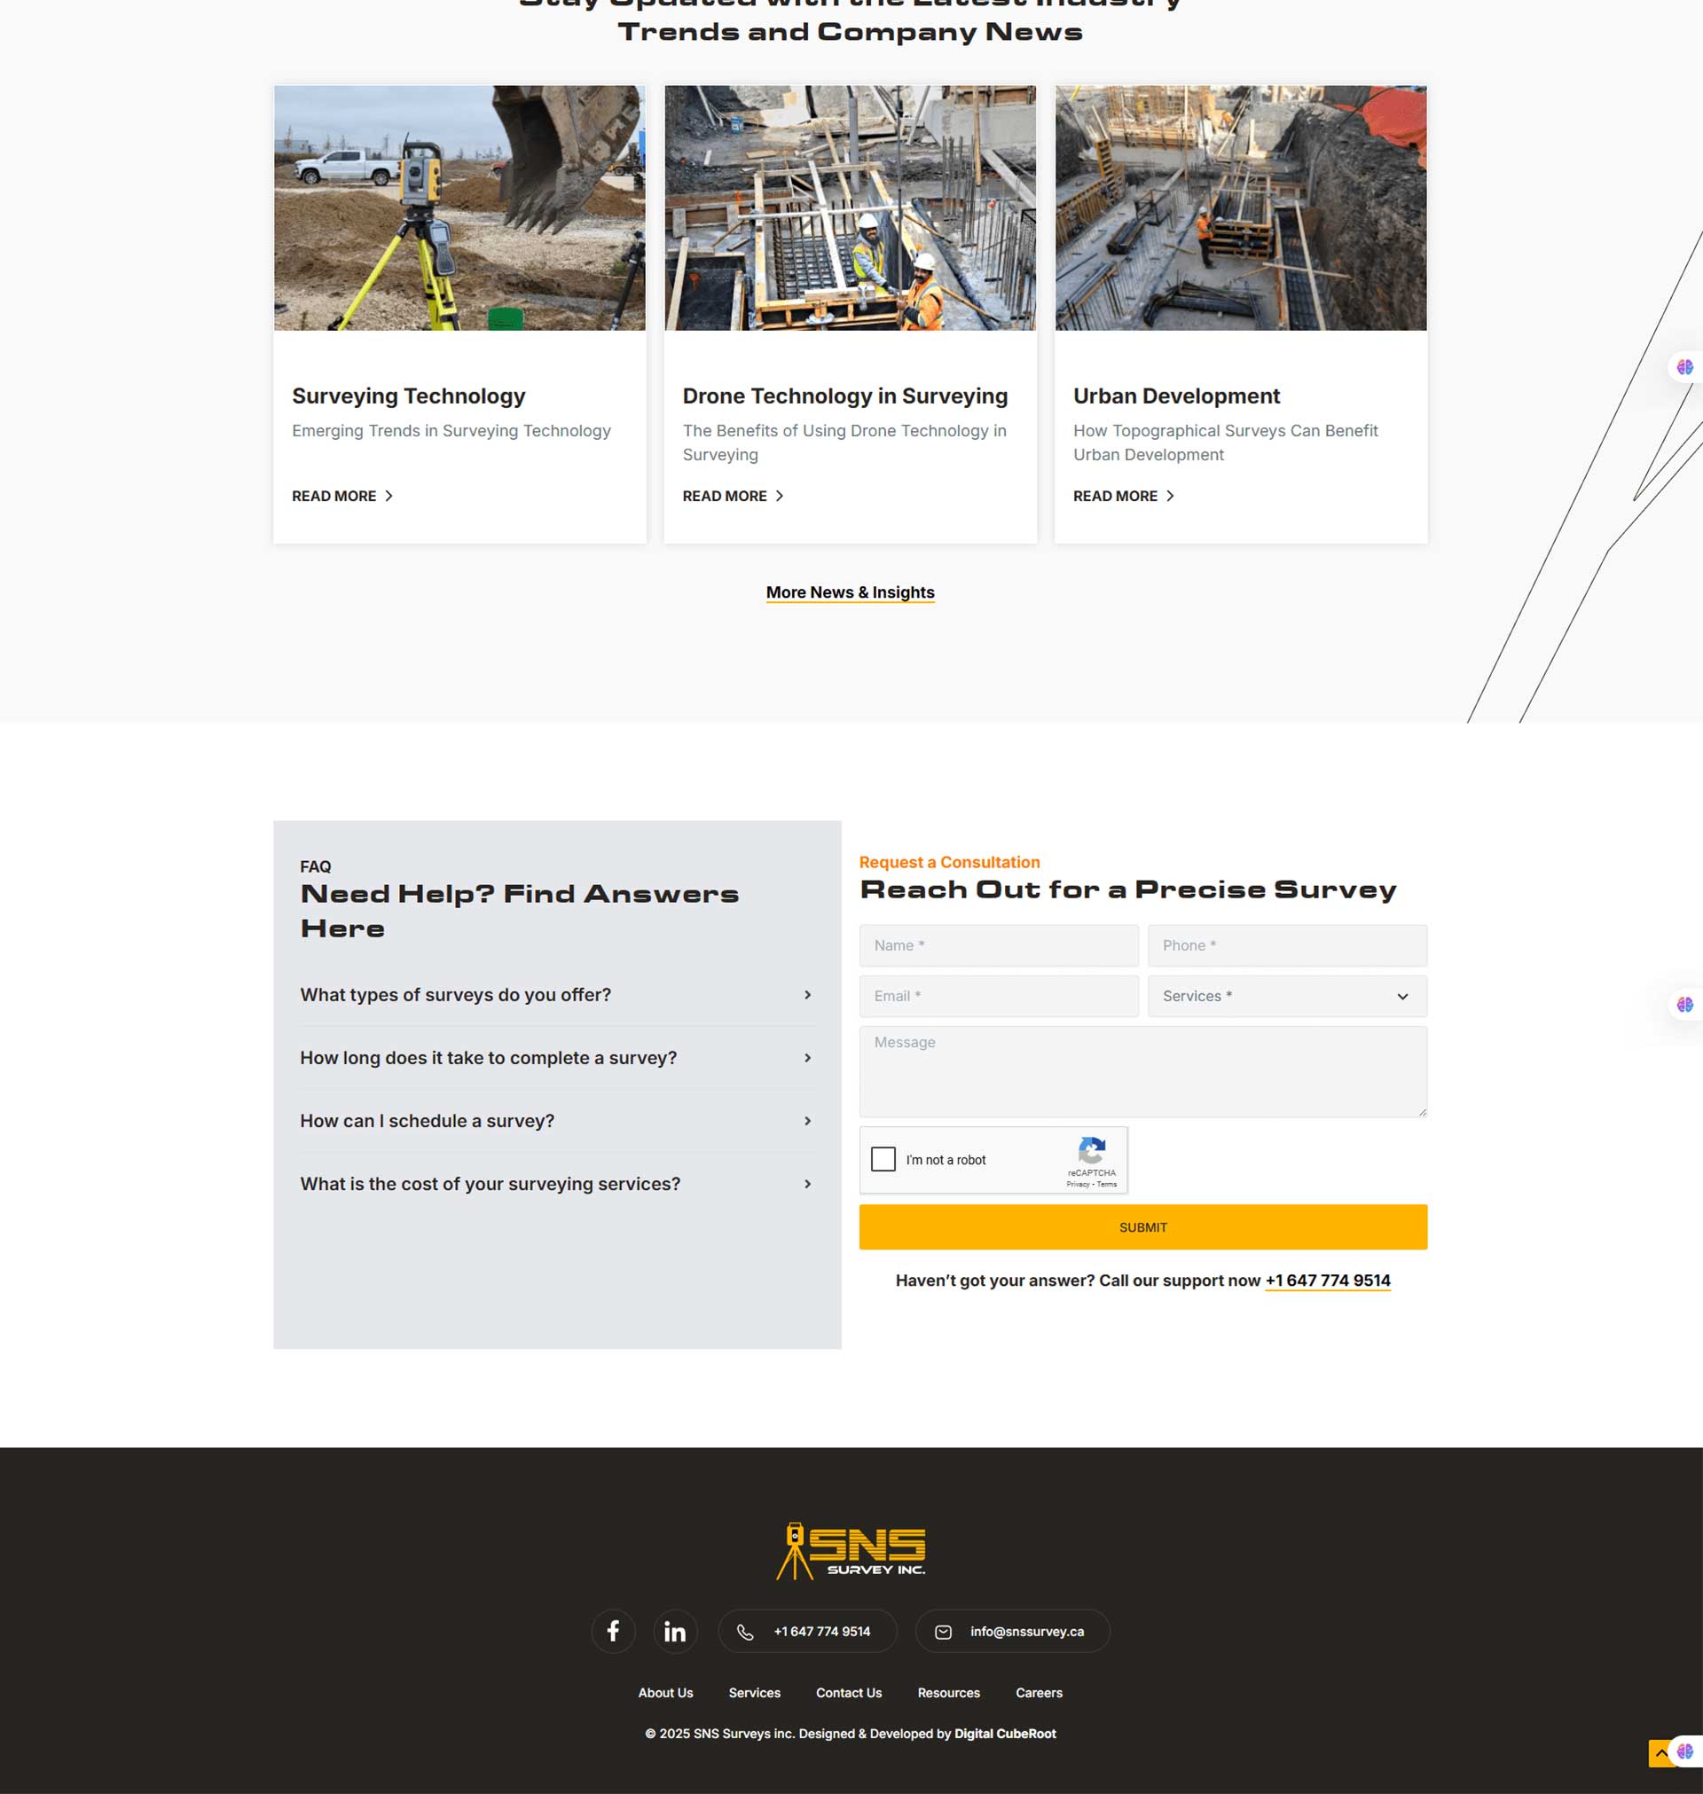Open the Services dropdown in the form
This screenshot has width=1703, height=1794.
[x=1287, y=996]
